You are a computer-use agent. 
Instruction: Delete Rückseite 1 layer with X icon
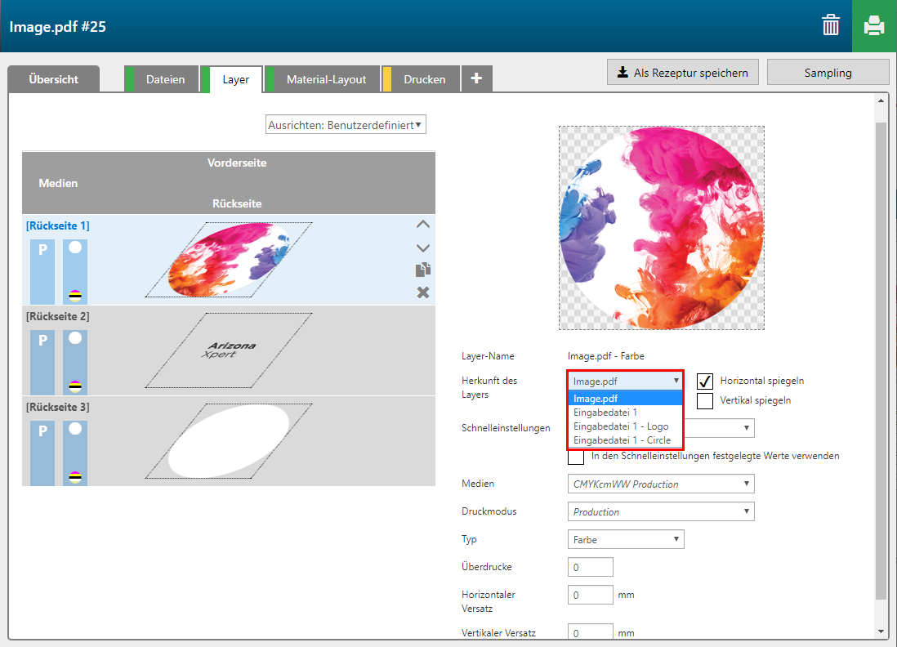(422, 292)
